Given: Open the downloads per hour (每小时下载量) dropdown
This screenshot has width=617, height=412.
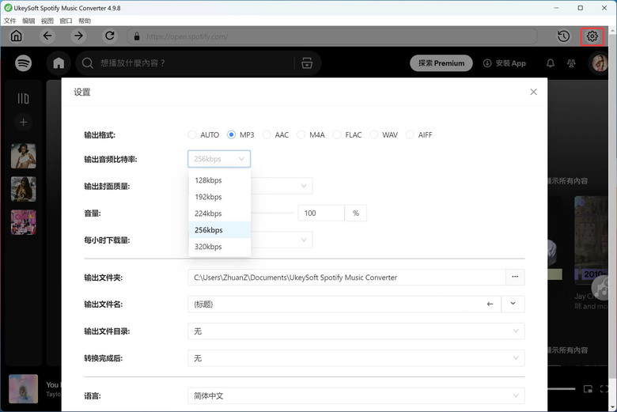Looking at the screenshot, I should point(282,240).
